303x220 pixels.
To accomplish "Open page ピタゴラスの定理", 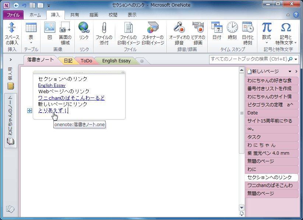I will point(271,105).
